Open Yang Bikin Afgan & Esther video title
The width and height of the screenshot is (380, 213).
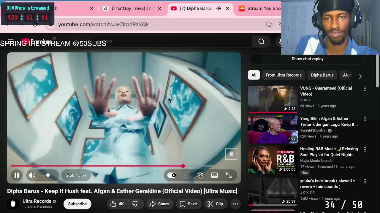click(329, 122)
